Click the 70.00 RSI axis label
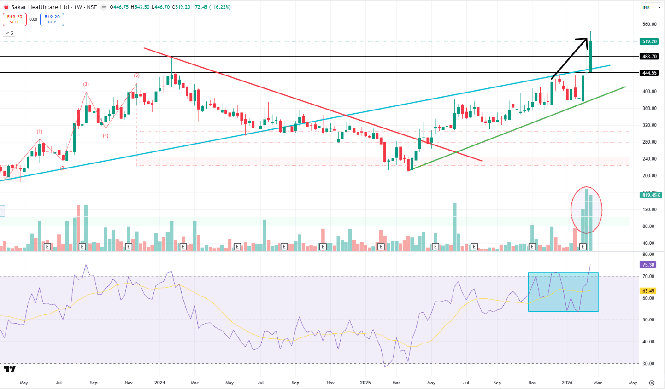The width and height of the screenshot is (665, 389). [x=648, y=277]
